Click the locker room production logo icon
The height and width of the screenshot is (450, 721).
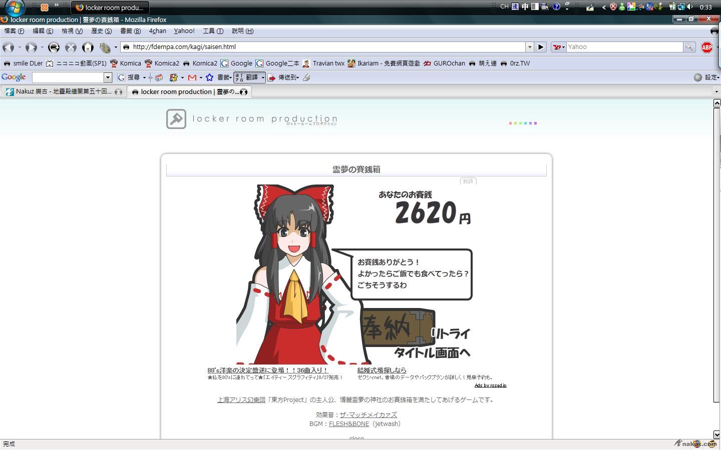(x=176, y=119)
